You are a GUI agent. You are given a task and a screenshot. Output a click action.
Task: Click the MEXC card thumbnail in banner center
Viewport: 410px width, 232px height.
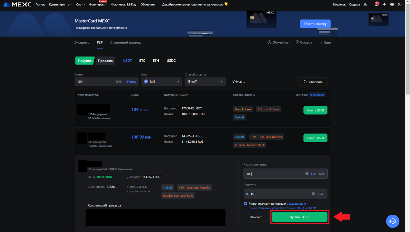tap(262, 19)
